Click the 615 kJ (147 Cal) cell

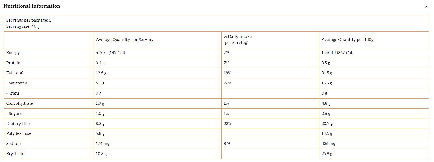pyautogui.click(x=110, y=53)
